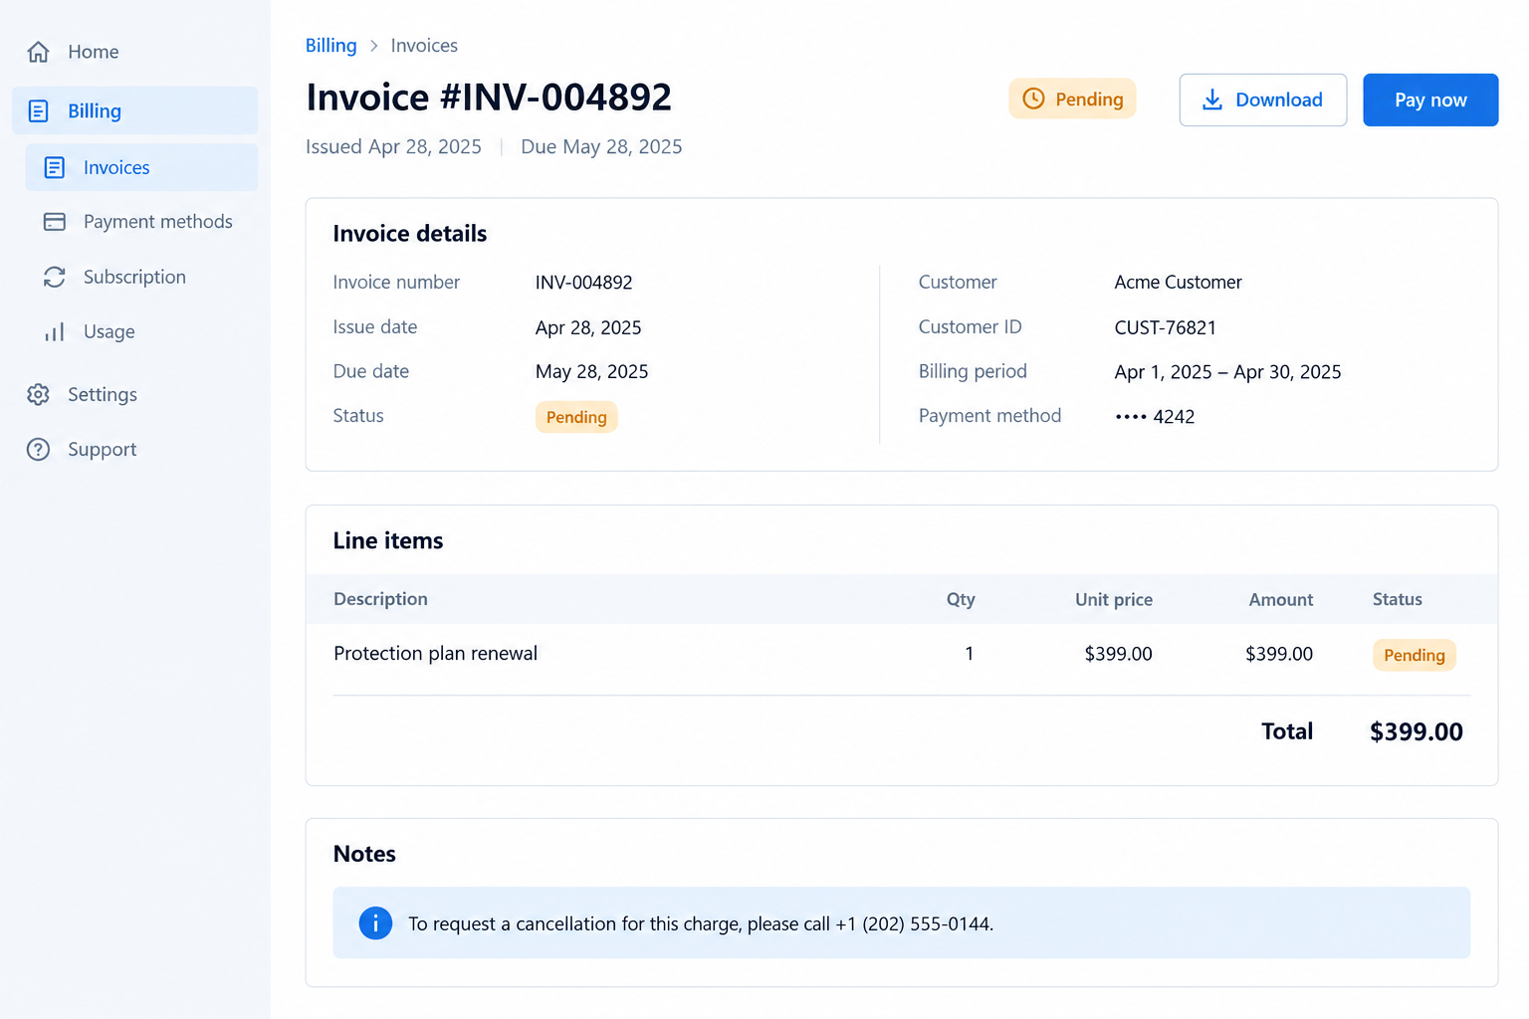Image resolution: width=1529 pixels, height=1019 pixels.
Task: Click the invoice number value INV-004892
Action: pyautogui.click(x=584, y=283)
